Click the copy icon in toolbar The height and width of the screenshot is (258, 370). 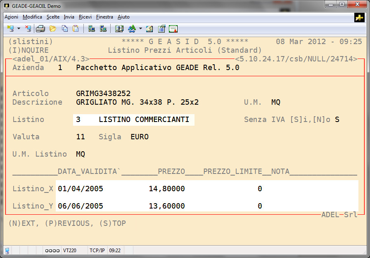(64, 28)
